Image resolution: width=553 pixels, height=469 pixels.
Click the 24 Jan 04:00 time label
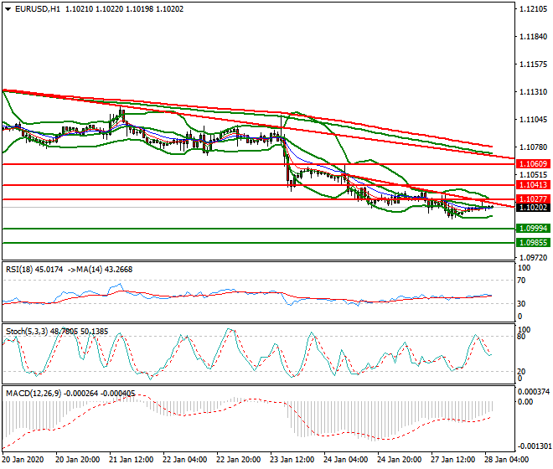pyautogui.click(x=345, y=460)
